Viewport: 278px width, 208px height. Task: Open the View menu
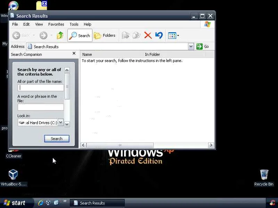pos(39,24)
